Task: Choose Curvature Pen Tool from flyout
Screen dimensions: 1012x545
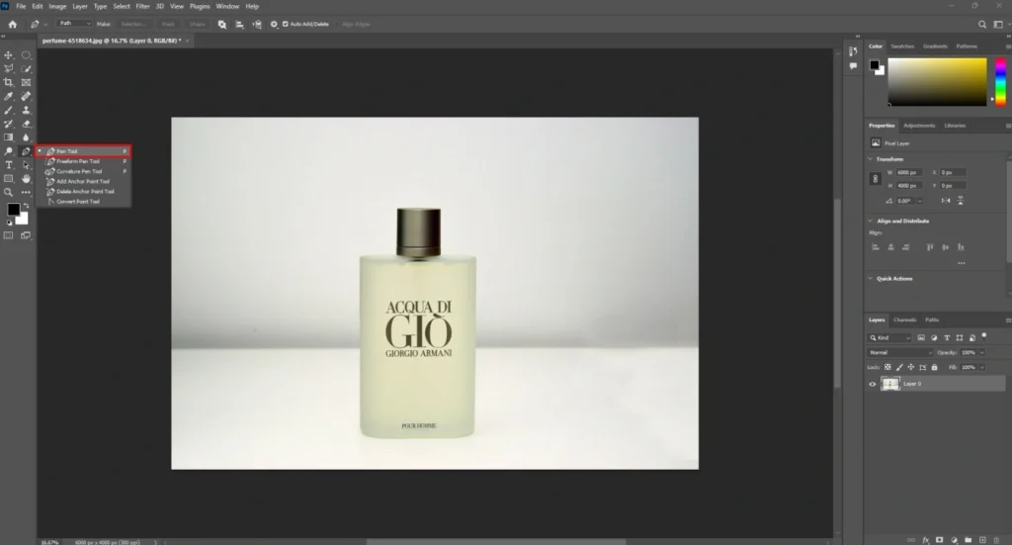Action: [x=79, y=172]
